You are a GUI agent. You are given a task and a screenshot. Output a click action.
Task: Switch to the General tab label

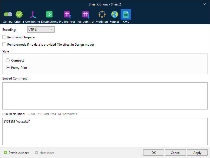pos(8,22)
